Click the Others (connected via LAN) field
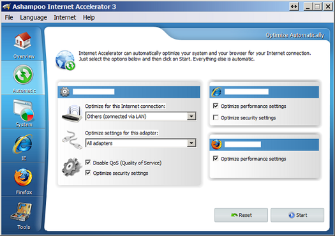 click(141, 116)
